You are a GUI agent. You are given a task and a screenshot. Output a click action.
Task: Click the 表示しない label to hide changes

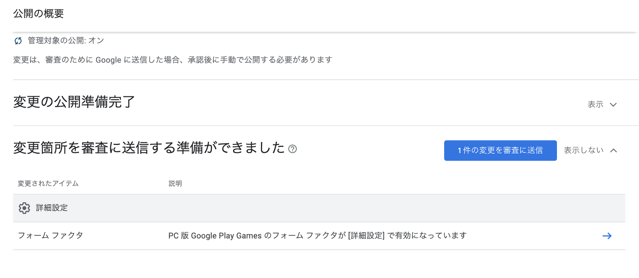pos(584,150)
